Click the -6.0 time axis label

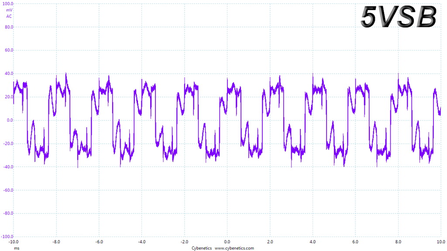(x=99, y=242)
